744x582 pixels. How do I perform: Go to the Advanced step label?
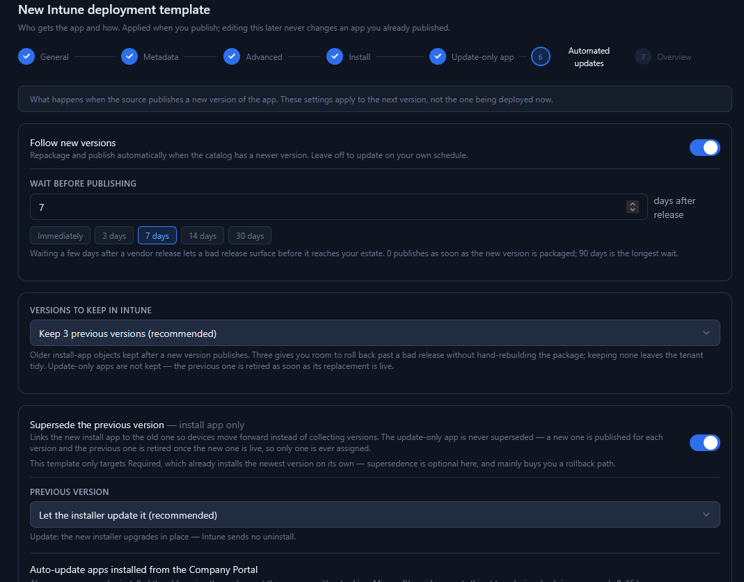click(264, 57)
